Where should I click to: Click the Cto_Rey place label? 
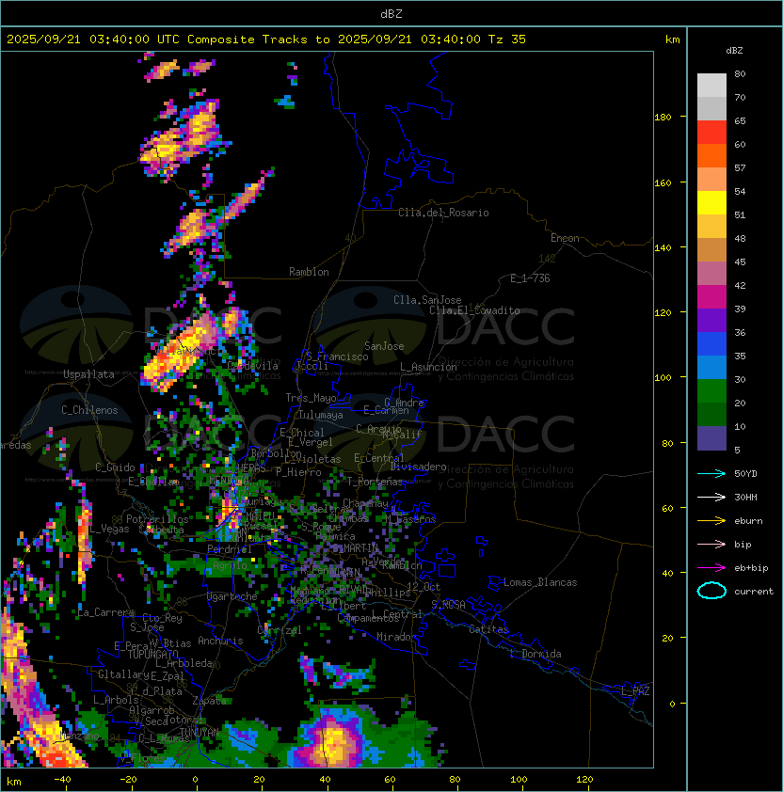(x=162, y=618)
